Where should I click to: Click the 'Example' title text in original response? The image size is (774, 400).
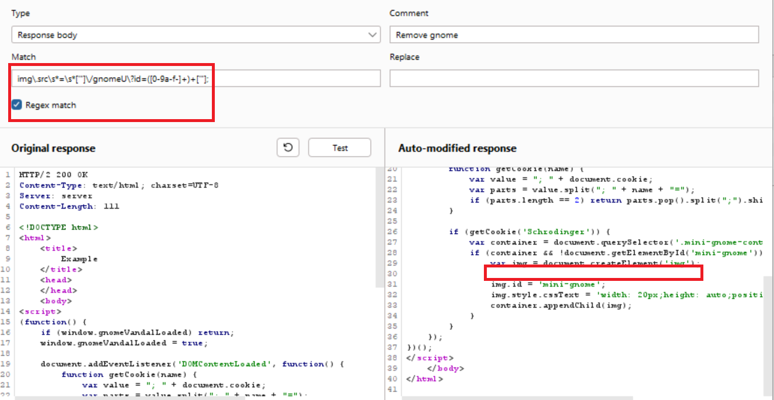[x=79, y=259]
